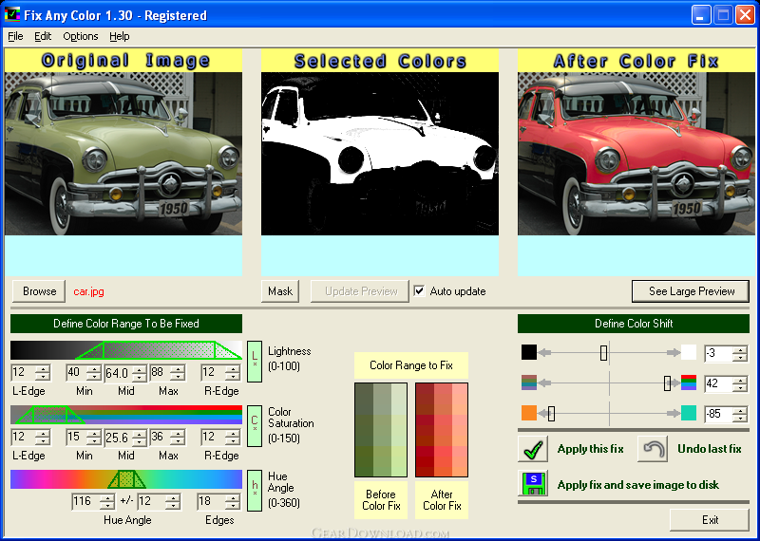Click the Exit button
The height and width of the screenshot is (541, 760).
click(710, 520)
